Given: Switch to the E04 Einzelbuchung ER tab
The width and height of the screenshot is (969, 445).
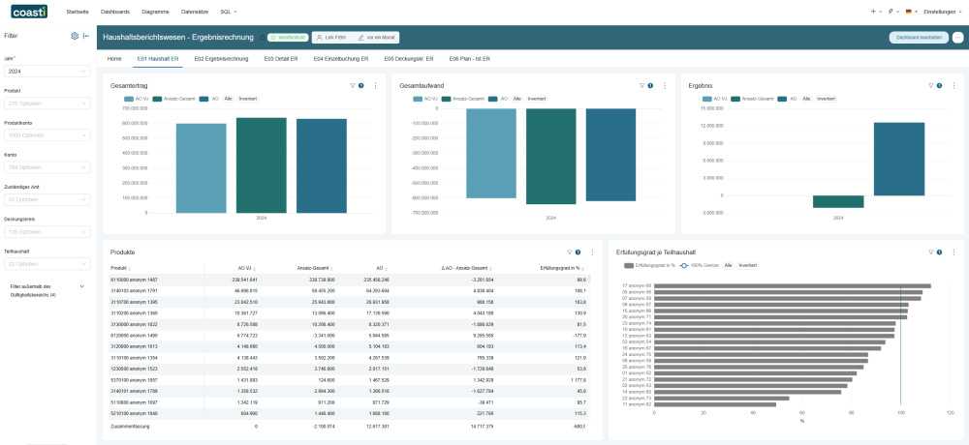Looking at the screenshot, I should (x=341, y=59).
